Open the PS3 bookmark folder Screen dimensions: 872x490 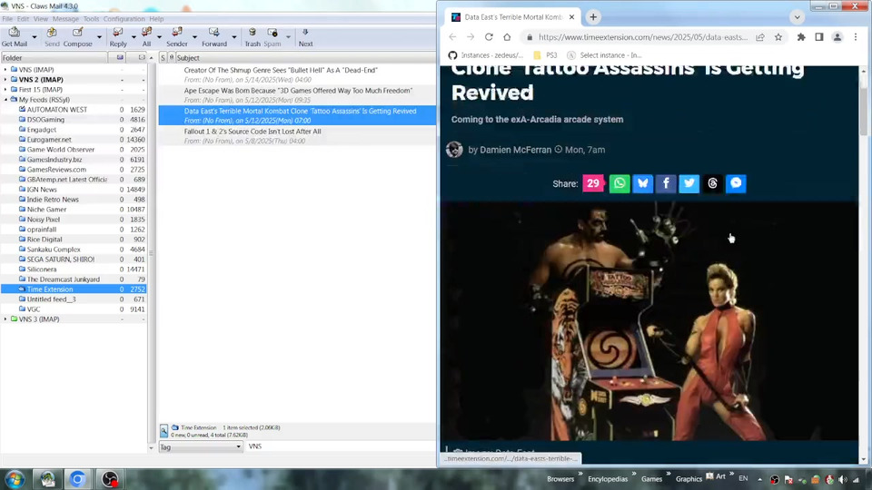coord(546,55)
